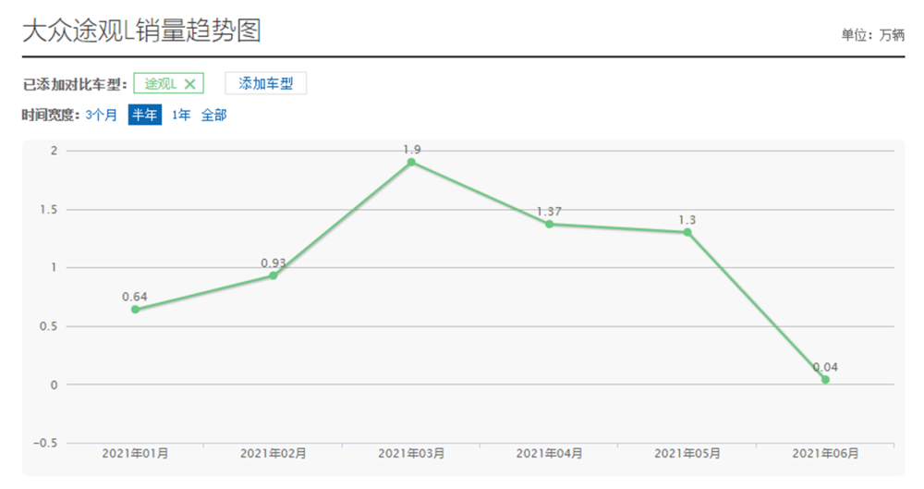Image resolution: width=924 pixels, height=489 pixels.
Task: Show 全部 time range
Action: point(214,115)
